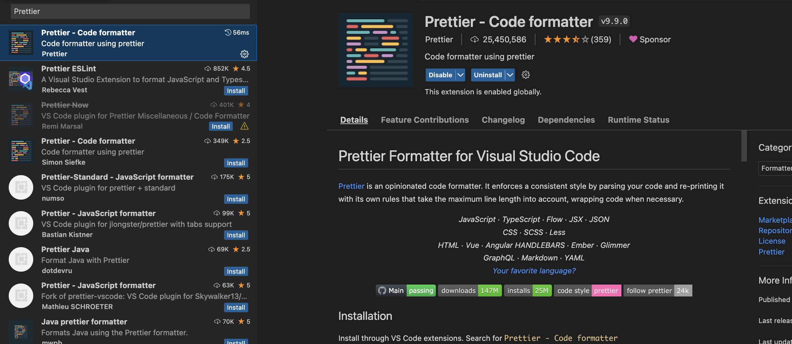Open the Disable dropdown arrow
This screenshot has width=792, height=344.
(461, 75)
